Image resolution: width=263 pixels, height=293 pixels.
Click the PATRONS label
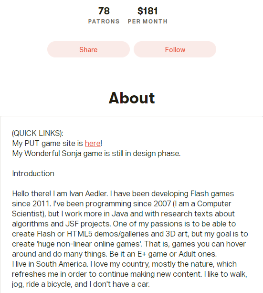pyautogui.click(x=104, y=21)
